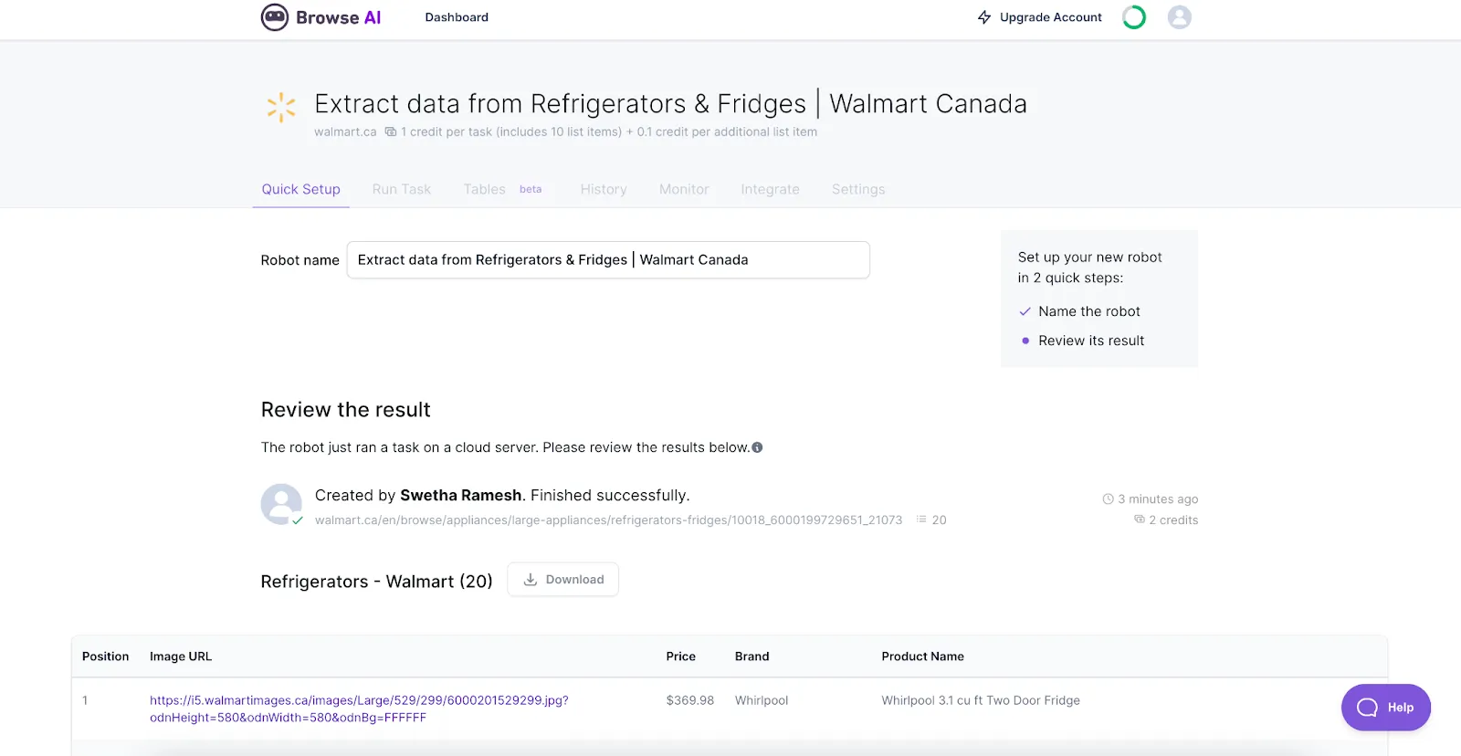
Task: Select the Review its result step
Action: click(1091, 341)
